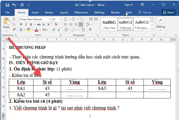Expand the Styles gallery

point(152,29)
